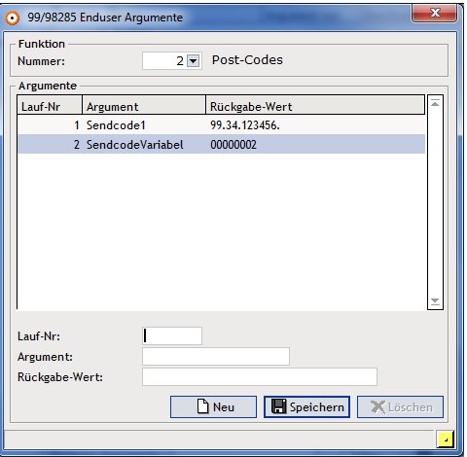Click the yellow square status icon
This screenshot has width=467, height=457.
(x=445, y=439)
